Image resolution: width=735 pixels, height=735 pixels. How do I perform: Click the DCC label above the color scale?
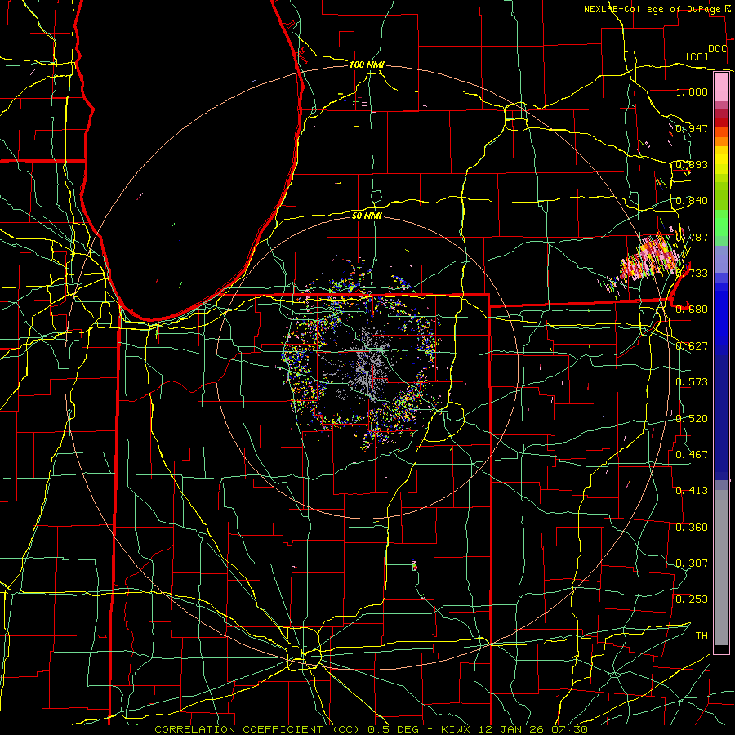tap(717, 49)
